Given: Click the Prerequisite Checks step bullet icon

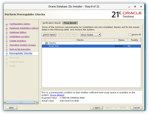Looking at the screenshot, I should (7, 54).
